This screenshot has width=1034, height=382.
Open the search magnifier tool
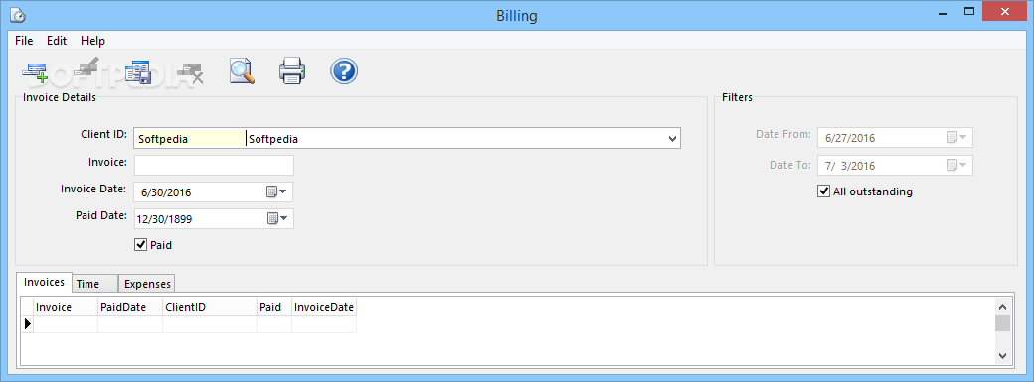click(242, 71)
